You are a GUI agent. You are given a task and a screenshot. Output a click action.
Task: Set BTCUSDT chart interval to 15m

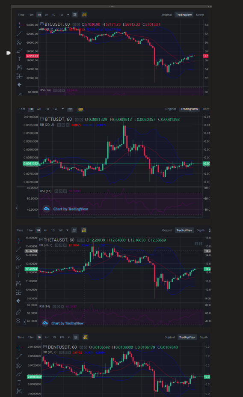coord(31,15)
